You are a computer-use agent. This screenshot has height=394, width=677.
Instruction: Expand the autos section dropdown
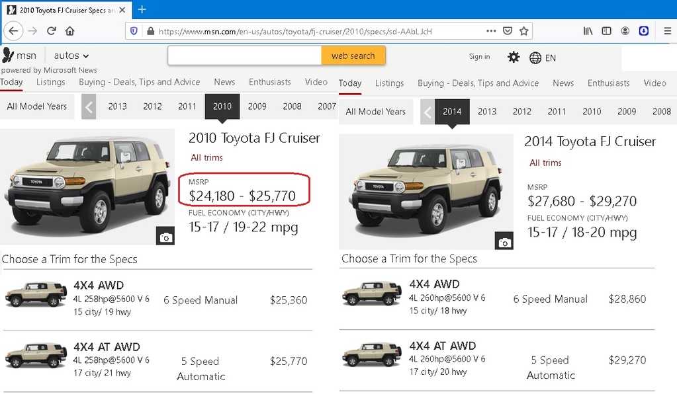coord(71,56)
